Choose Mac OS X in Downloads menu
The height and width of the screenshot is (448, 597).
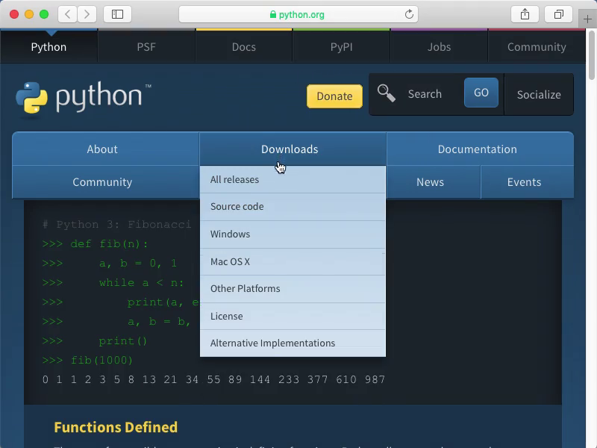pyautogui.click(x=230, y=262)
